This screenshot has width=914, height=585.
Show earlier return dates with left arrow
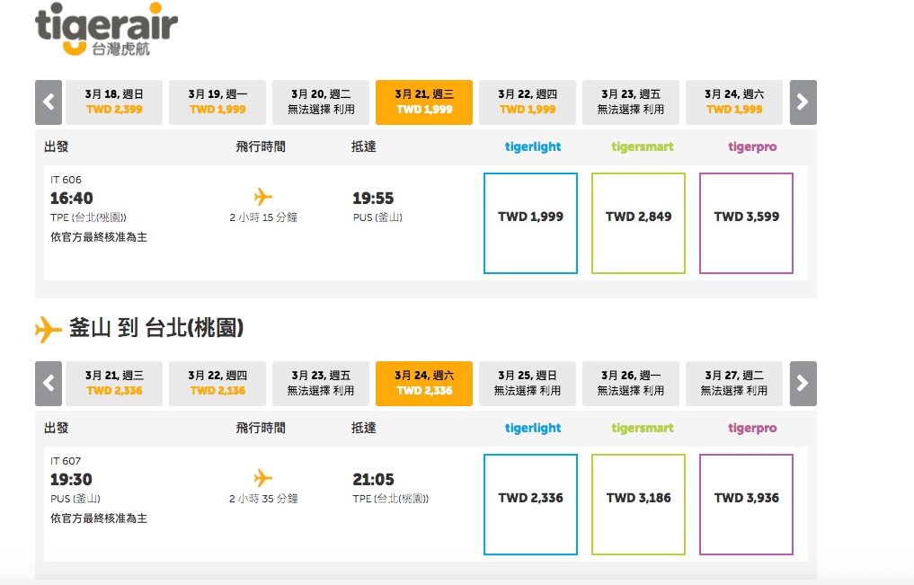(49, 384)
